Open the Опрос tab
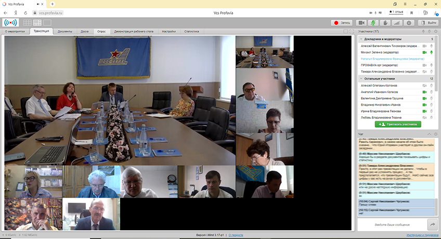 click(x=101, y=32)
